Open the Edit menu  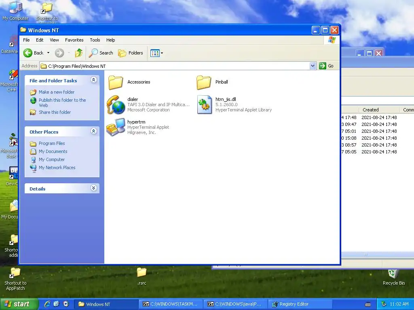(x=40, y=40)
